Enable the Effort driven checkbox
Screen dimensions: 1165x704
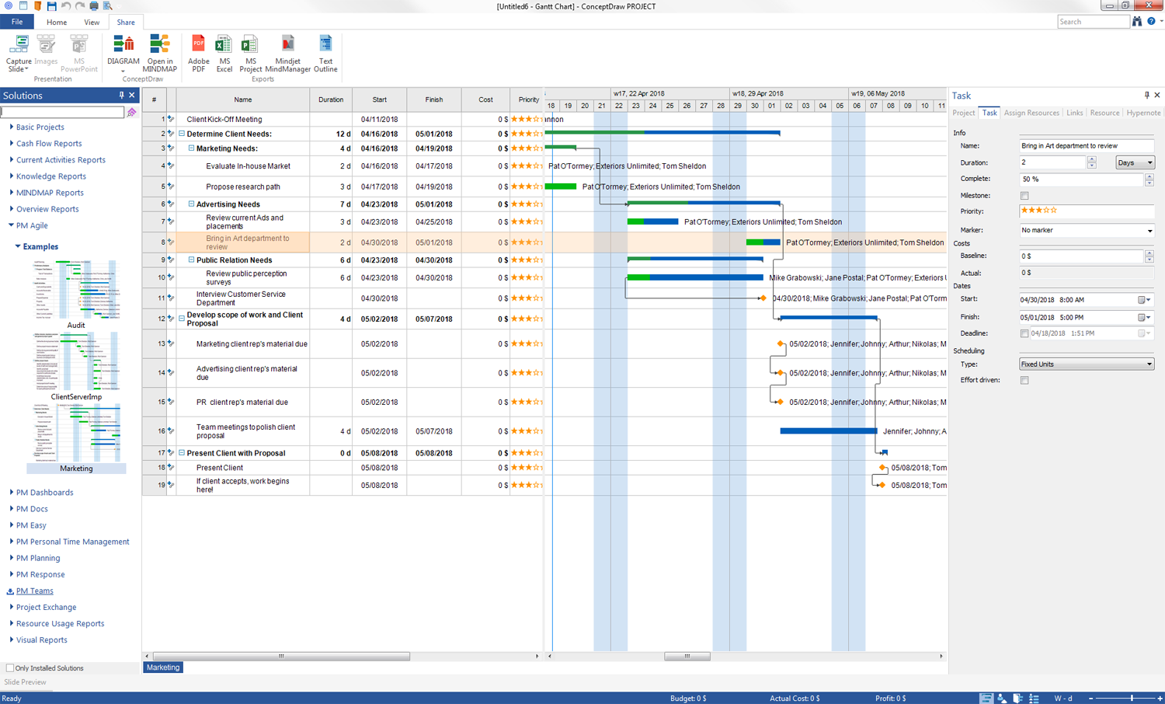pyautogui.click(x=1024, y=380)
